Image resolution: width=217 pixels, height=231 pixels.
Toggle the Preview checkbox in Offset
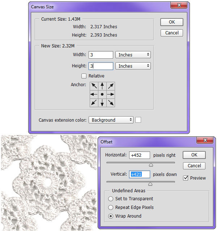point(186,178)
